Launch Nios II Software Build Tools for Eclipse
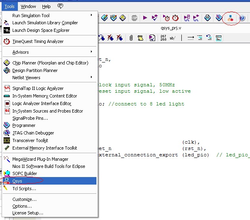Screen dimensions: 250x220 50,166
